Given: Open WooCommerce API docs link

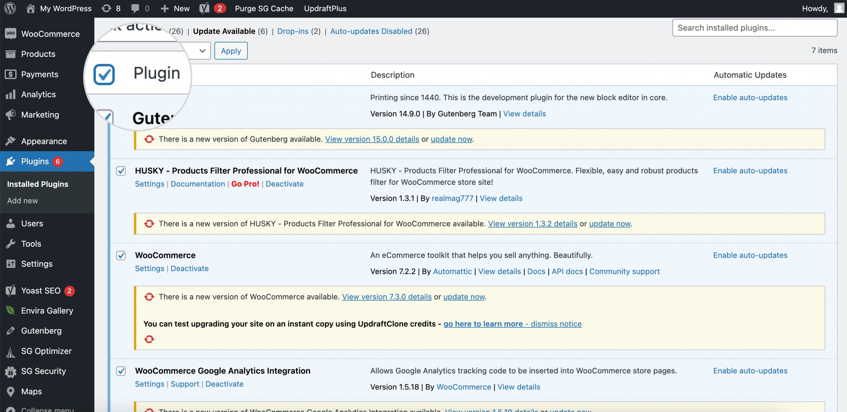Looking at the screenshot, I should click(567, 271).
